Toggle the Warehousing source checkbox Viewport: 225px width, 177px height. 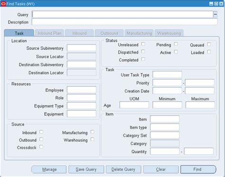pos(93,139)
